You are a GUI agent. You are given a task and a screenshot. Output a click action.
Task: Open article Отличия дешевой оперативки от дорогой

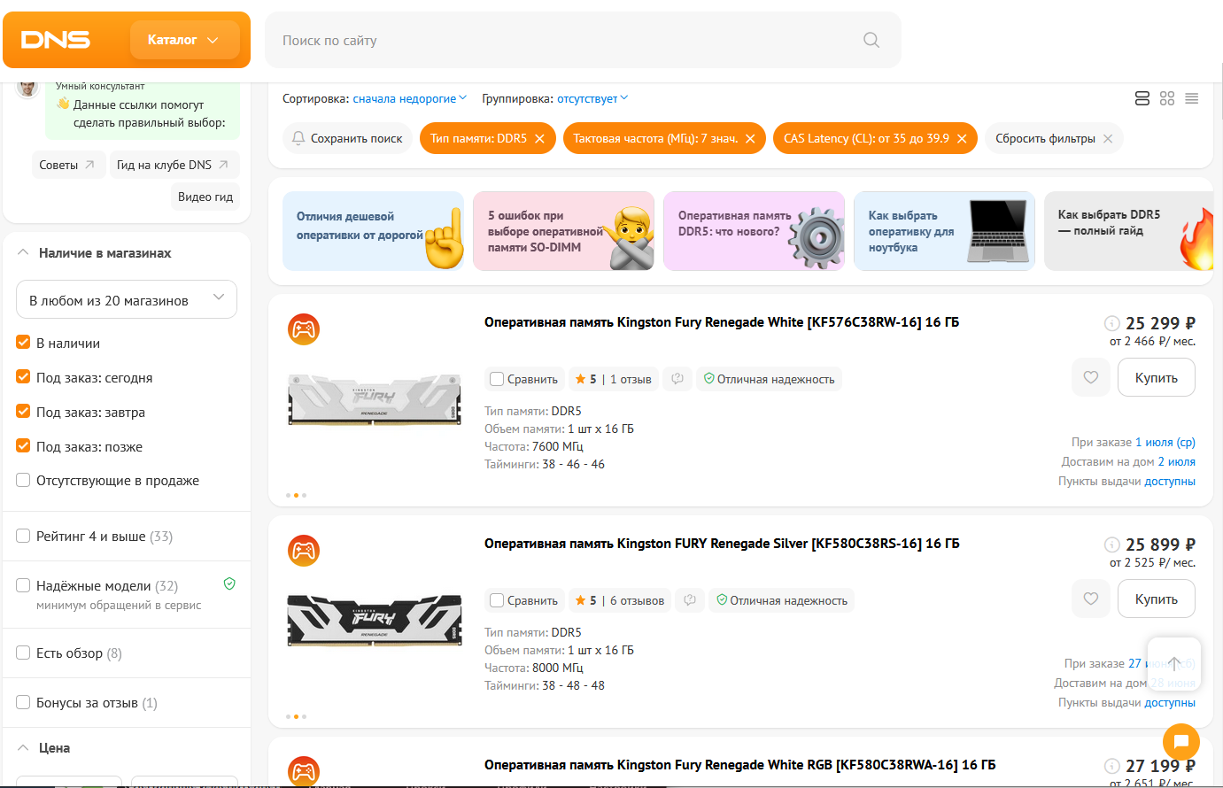[x=373, y=231]
